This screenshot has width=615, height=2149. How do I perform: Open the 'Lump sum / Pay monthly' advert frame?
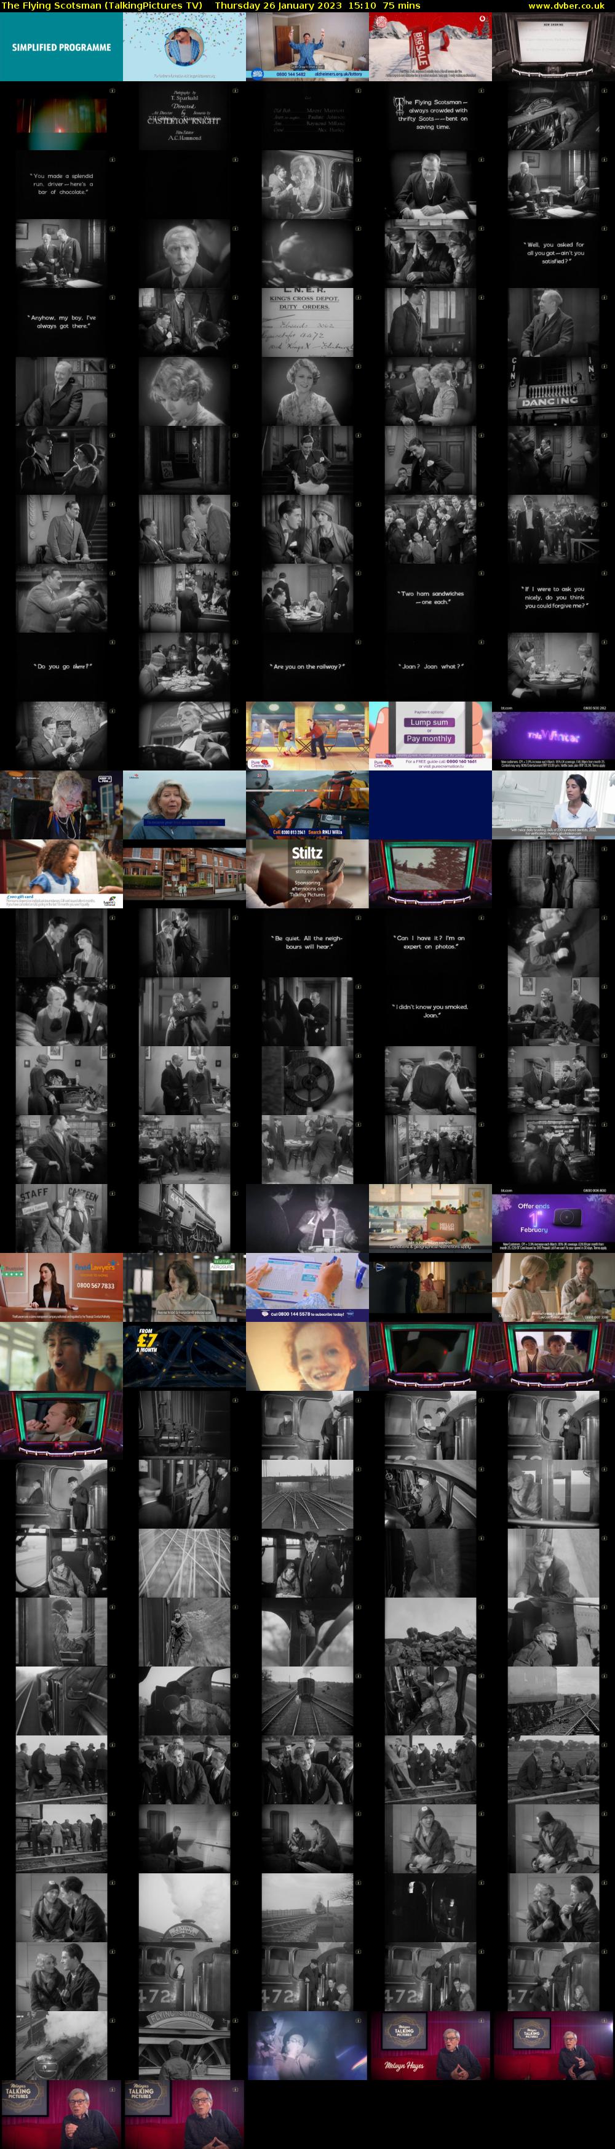coord(430,736)
